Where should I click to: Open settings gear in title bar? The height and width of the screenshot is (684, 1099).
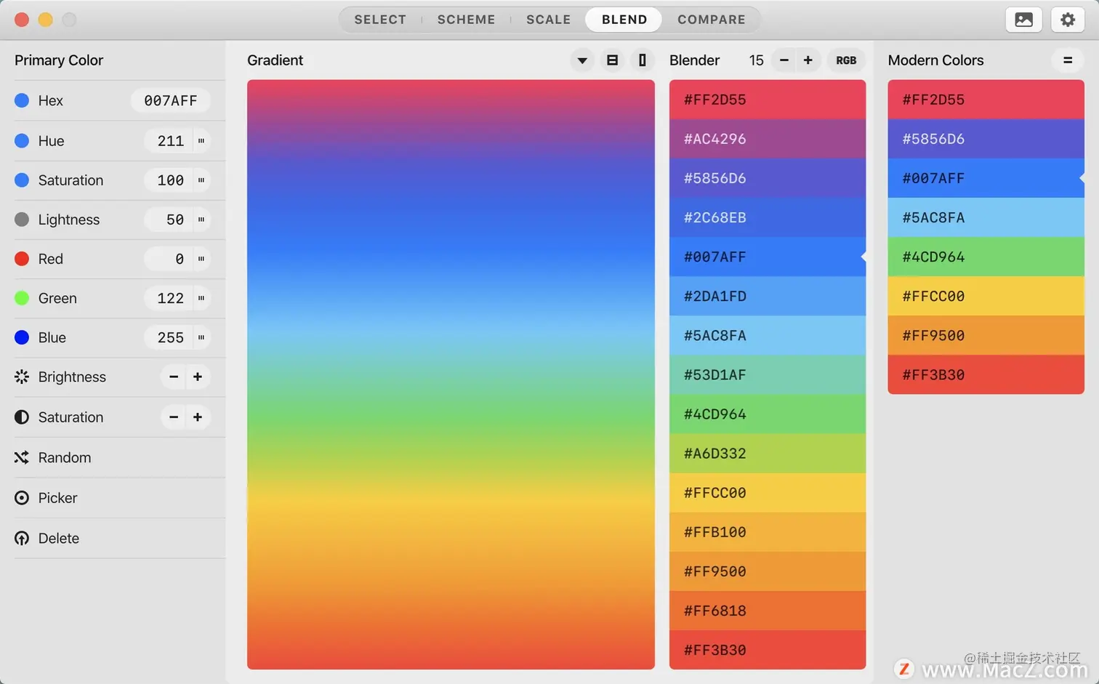point(1067,20)
